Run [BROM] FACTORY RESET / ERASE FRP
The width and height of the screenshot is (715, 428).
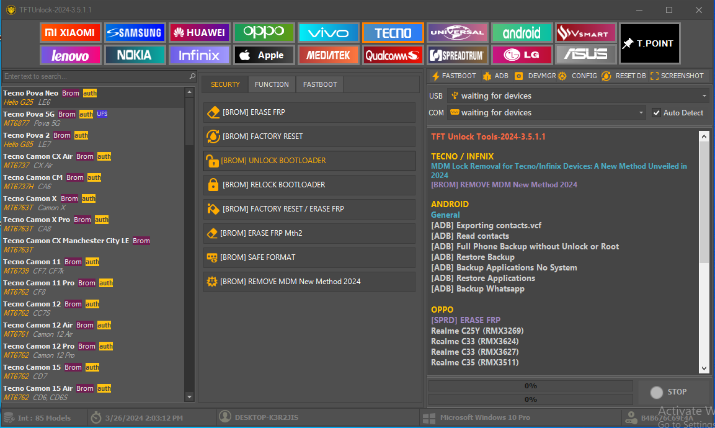[x=309, y=209]
